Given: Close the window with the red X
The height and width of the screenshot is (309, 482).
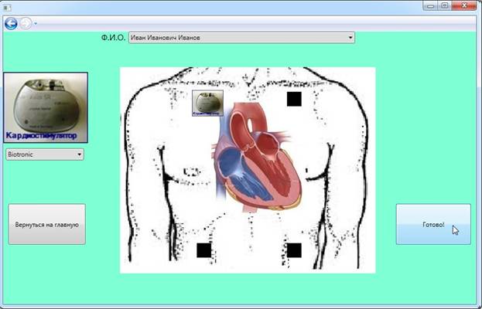Looking at the screenshot, I should (465, 5).
